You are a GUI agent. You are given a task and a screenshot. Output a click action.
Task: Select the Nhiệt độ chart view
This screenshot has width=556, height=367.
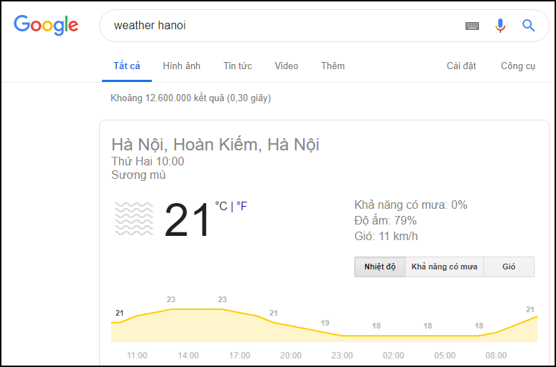coord(380,267)
